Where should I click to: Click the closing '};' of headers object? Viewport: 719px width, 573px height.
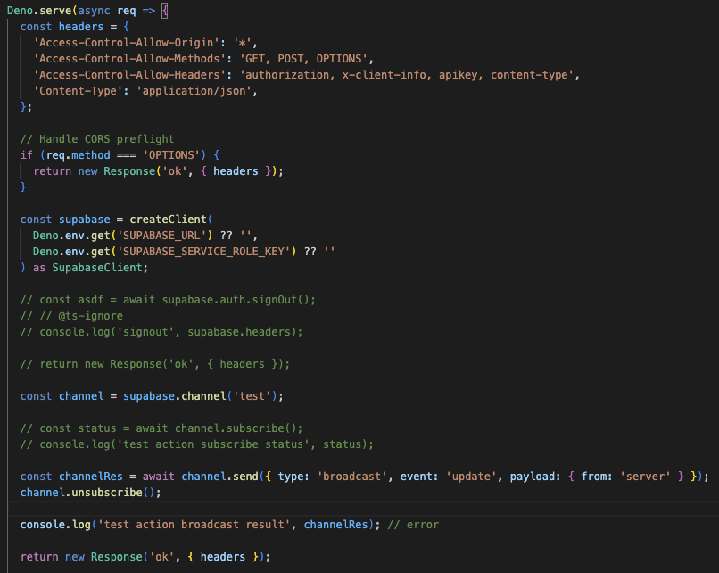[26, 107]
